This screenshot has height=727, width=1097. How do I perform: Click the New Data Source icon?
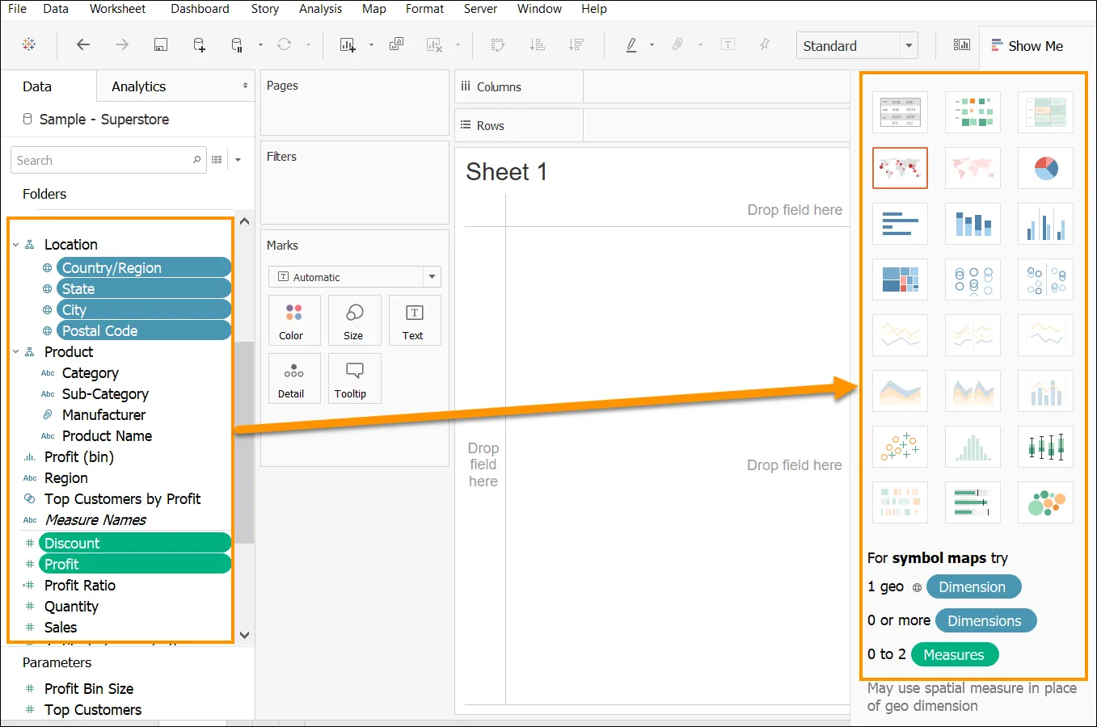point(199,44)
